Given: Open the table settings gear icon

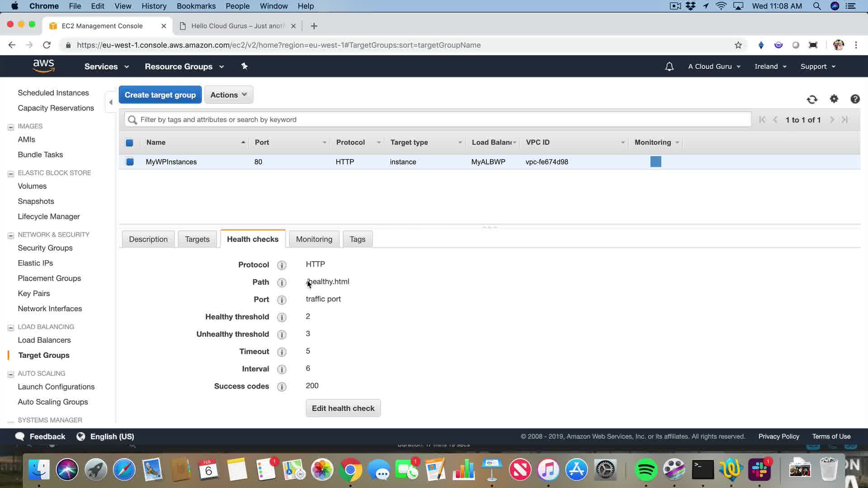Looking at the screenshot, I should (x=834, y=99).
